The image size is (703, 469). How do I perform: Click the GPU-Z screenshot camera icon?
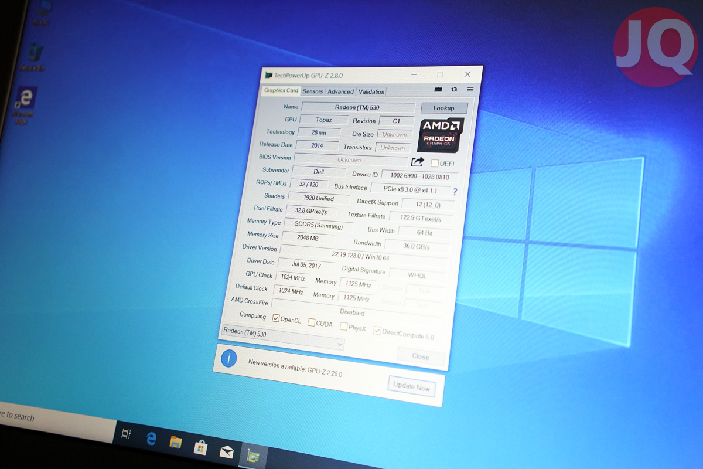438,89
